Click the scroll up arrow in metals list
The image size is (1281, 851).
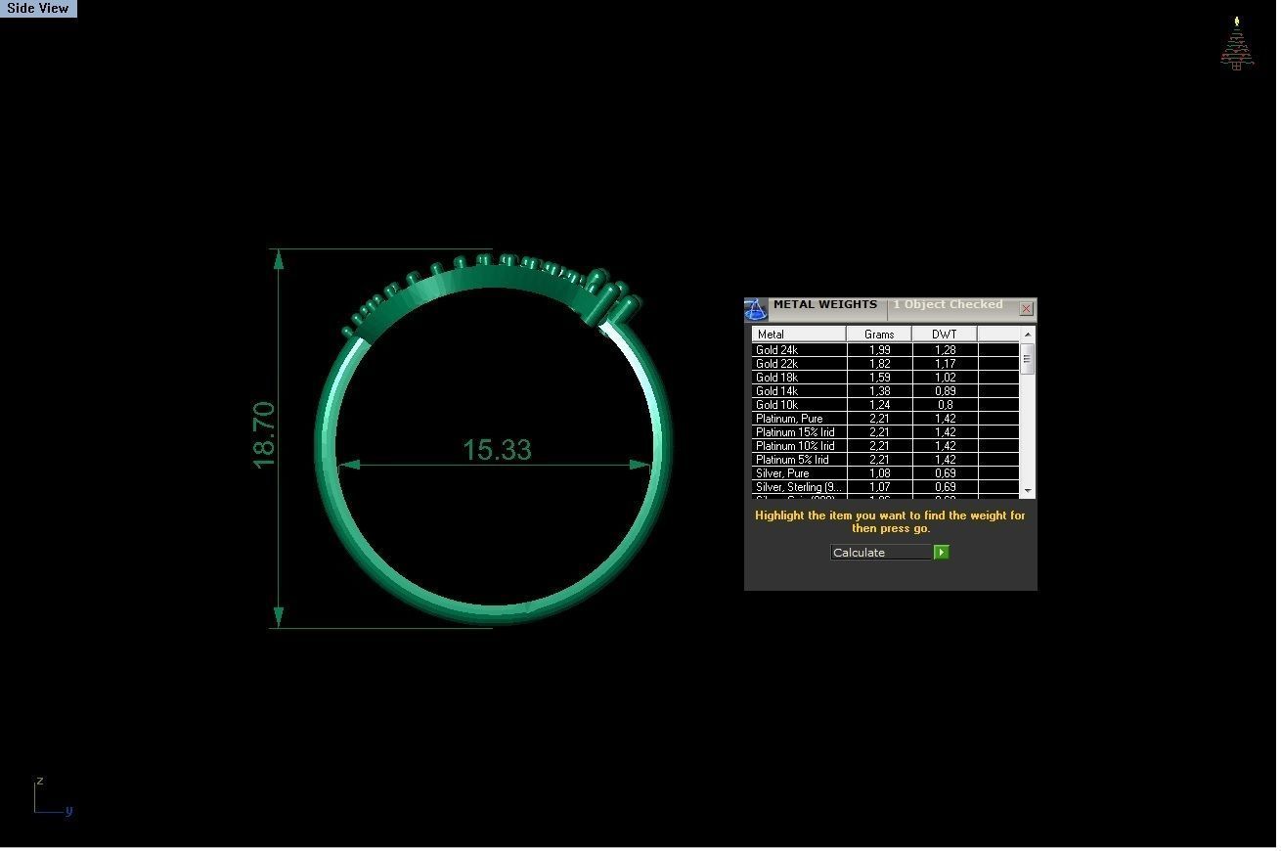[x=1027, y=335]
